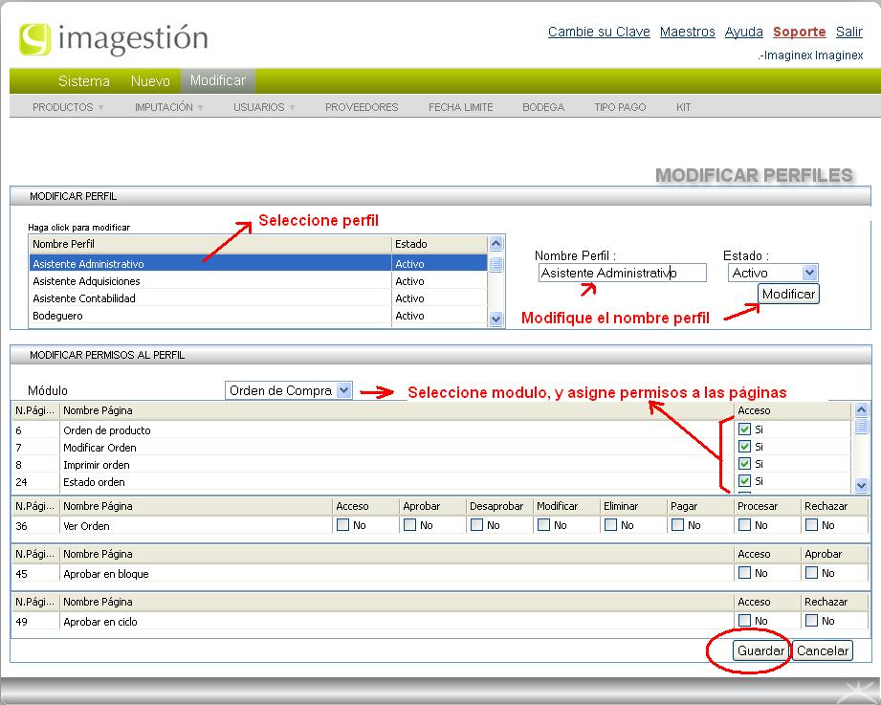Open the TIPO PAGO menu item
The image size is (881, 705).
coord(620,107)
